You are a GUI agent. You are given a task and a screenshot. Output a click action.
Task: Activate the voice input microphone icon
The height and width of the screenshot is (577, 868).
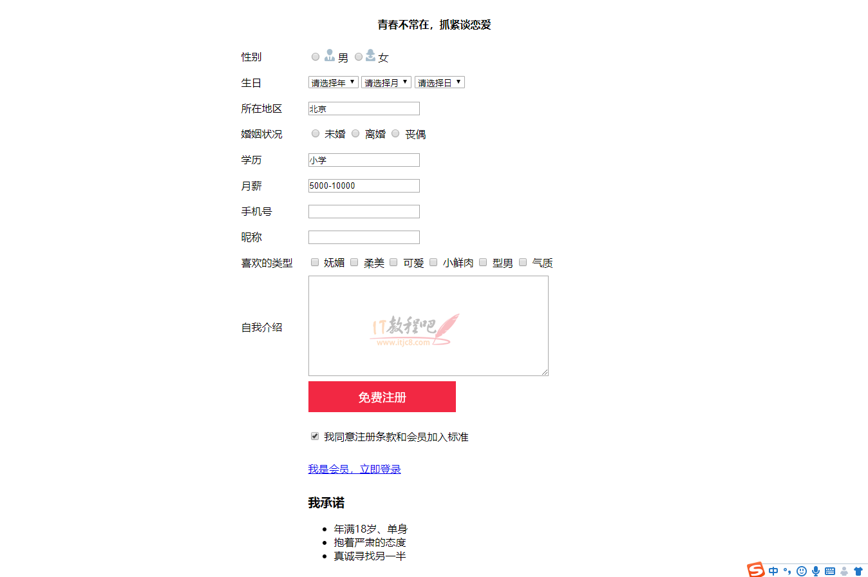[816, 571]
